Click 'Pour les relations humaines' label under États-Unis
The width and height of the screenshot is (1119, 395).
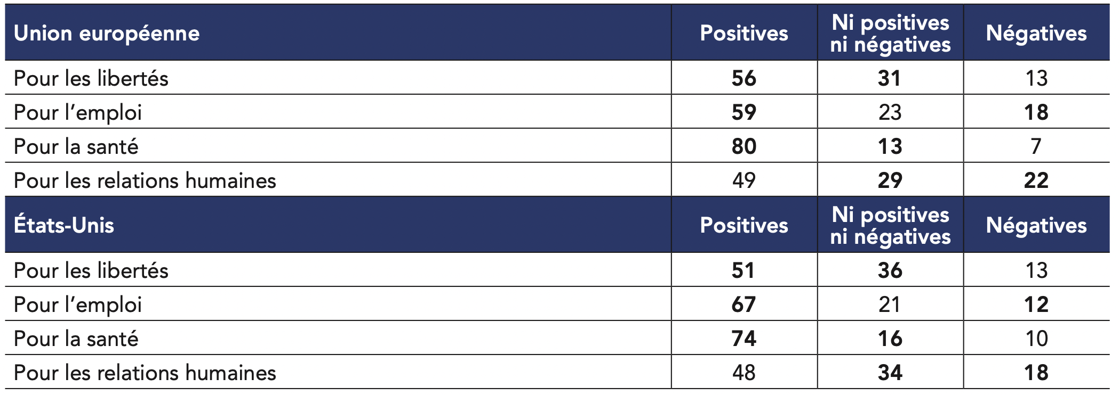point(145,373)
